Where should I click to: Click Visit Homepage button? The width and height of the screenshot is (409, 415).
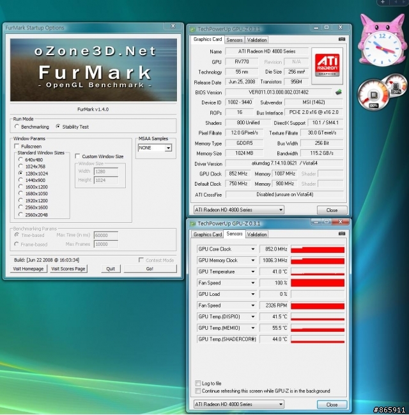point(28,268)
